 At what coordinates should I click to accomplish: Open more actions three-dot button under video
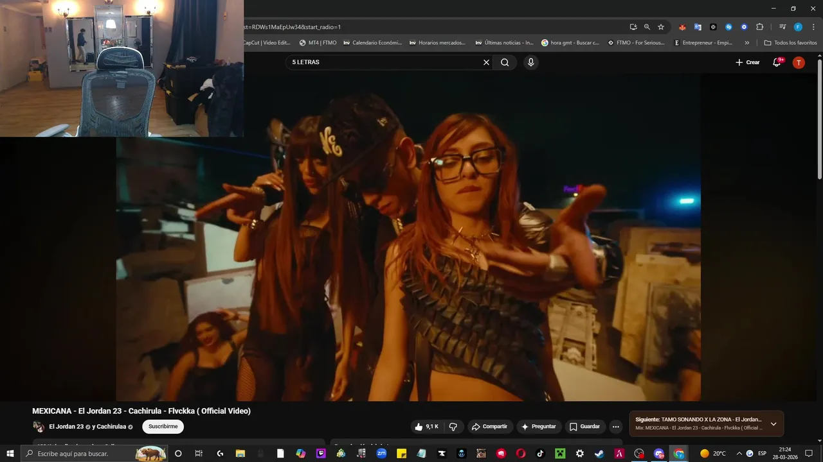click(x=616, y=427)
